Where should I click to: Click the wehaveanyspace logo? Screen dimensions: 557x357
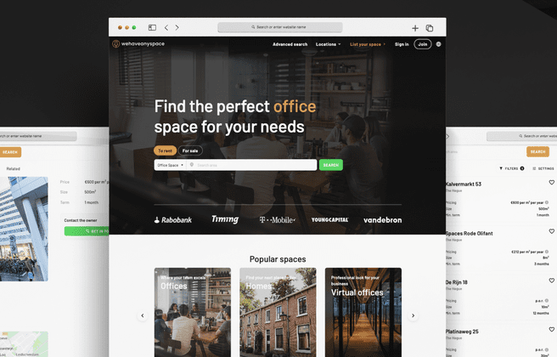[x=138, y=43]
